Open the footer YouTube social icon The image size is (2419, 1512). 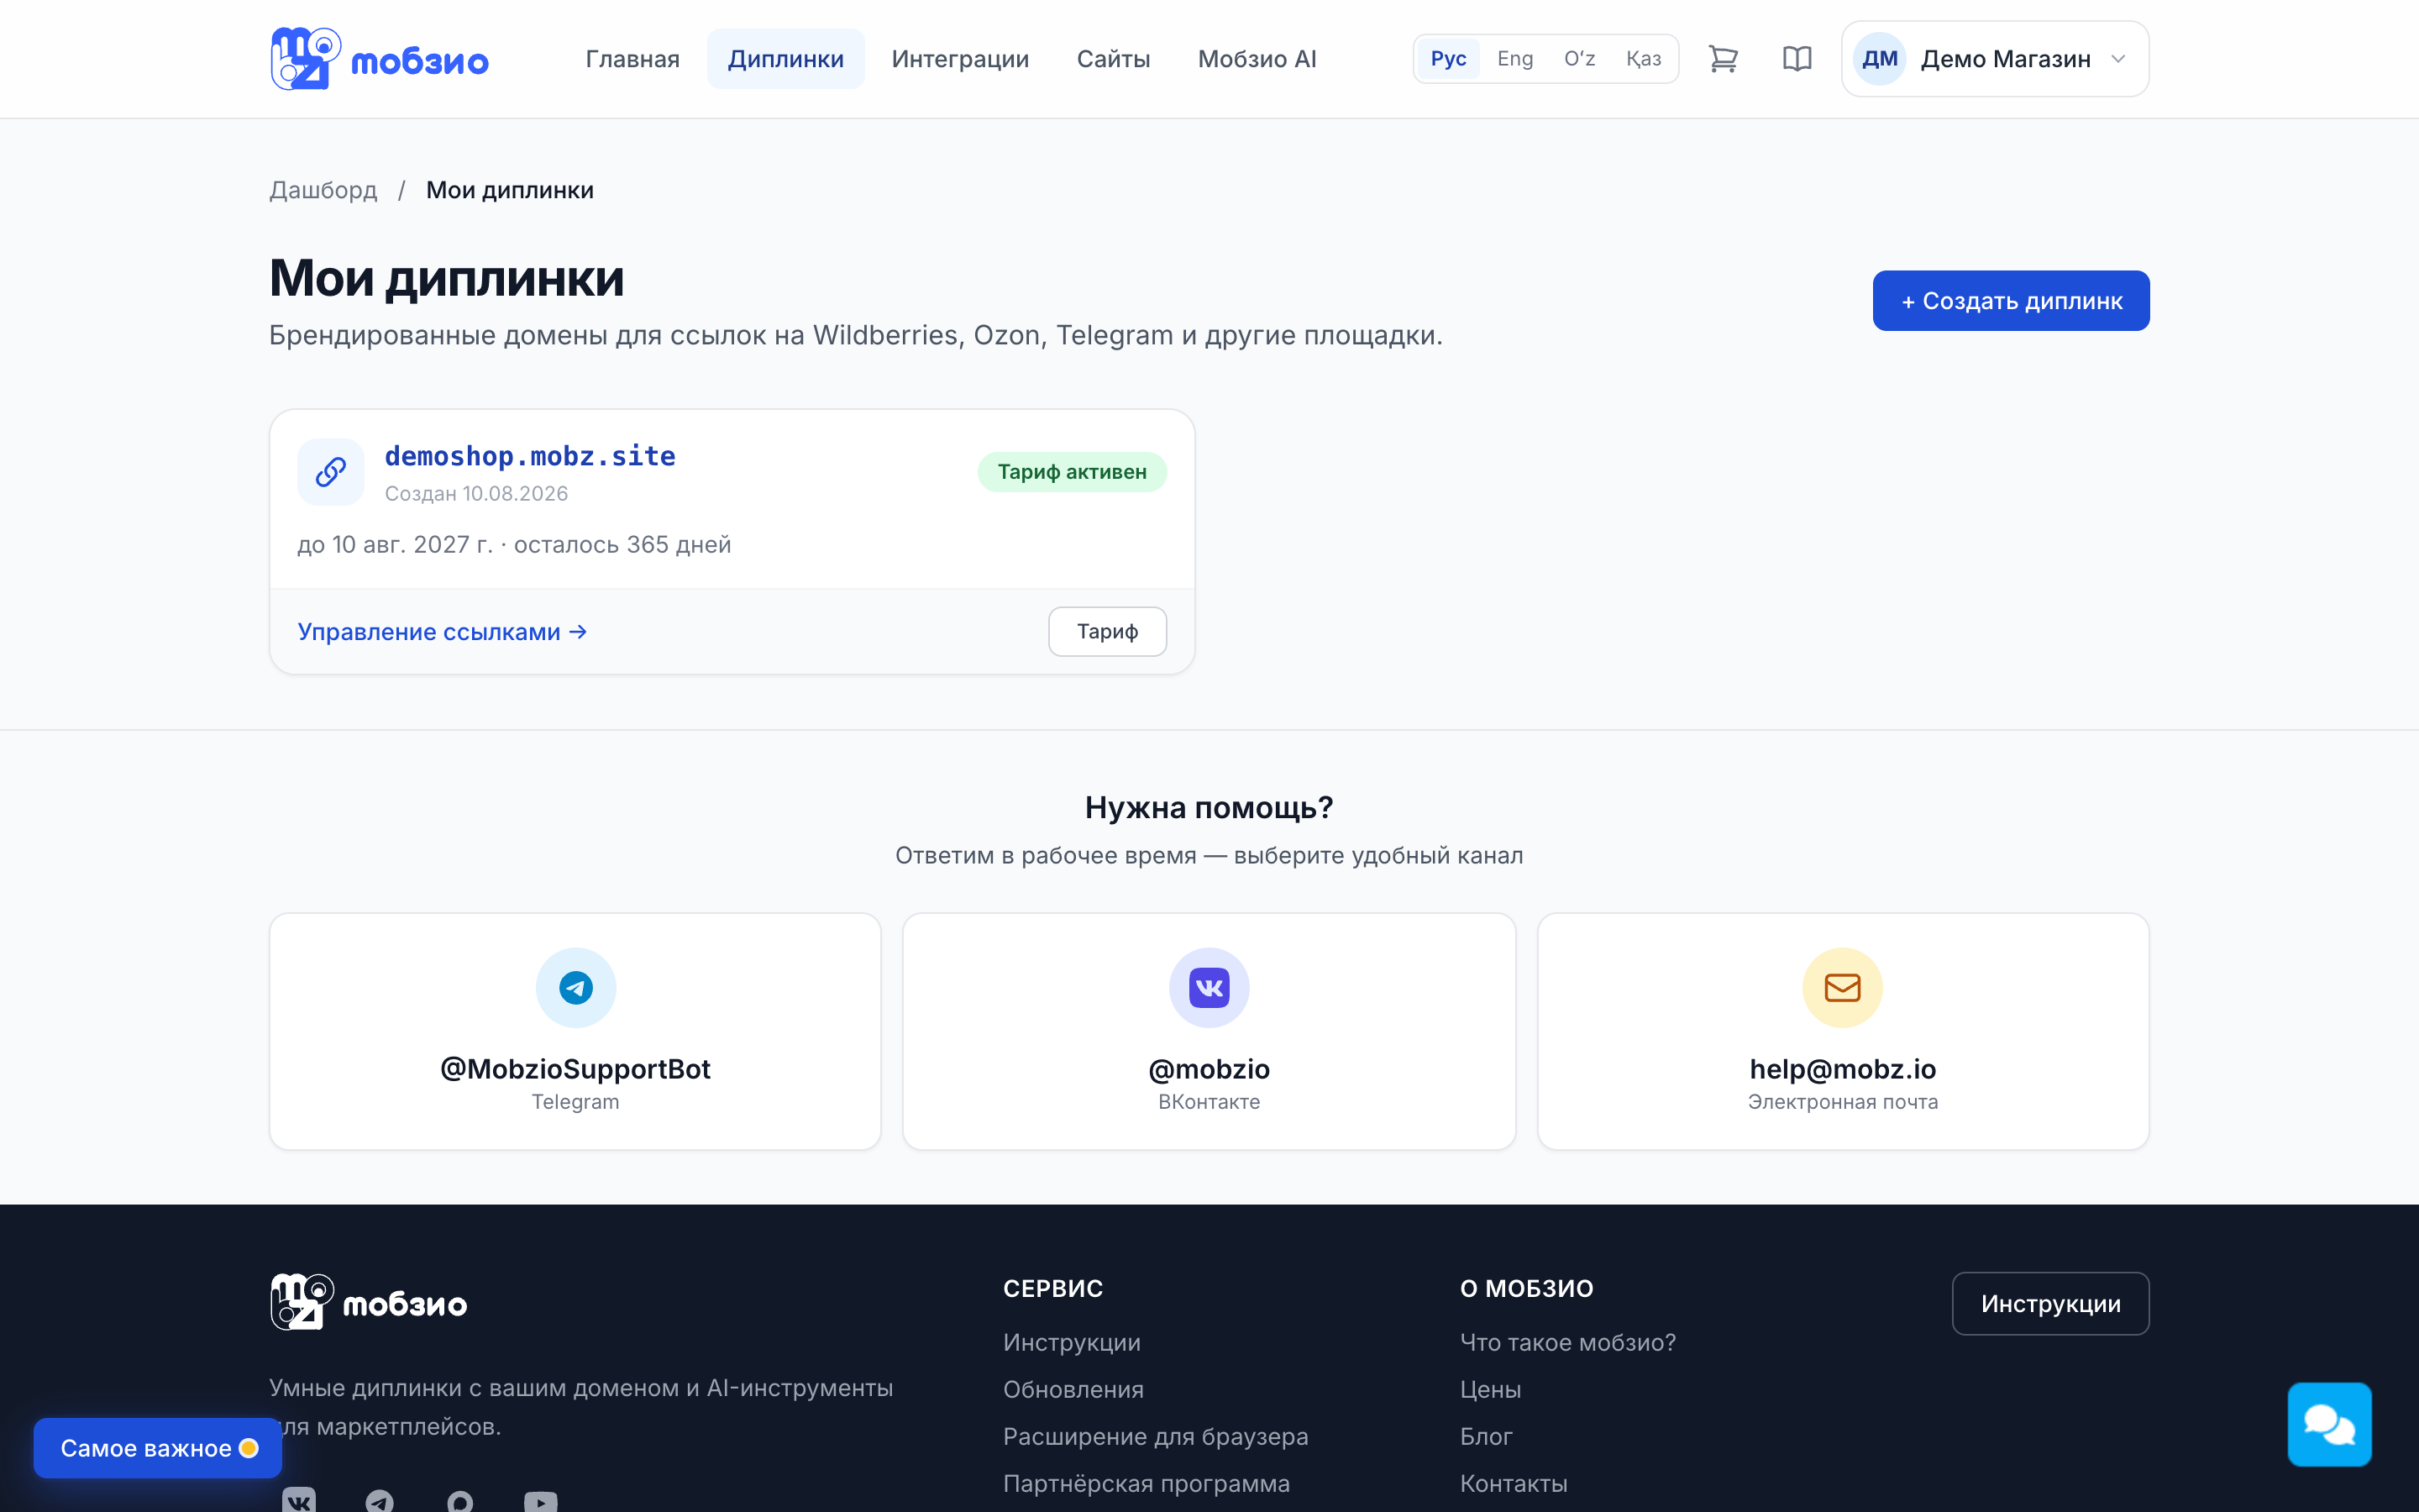coord(541,1500)
